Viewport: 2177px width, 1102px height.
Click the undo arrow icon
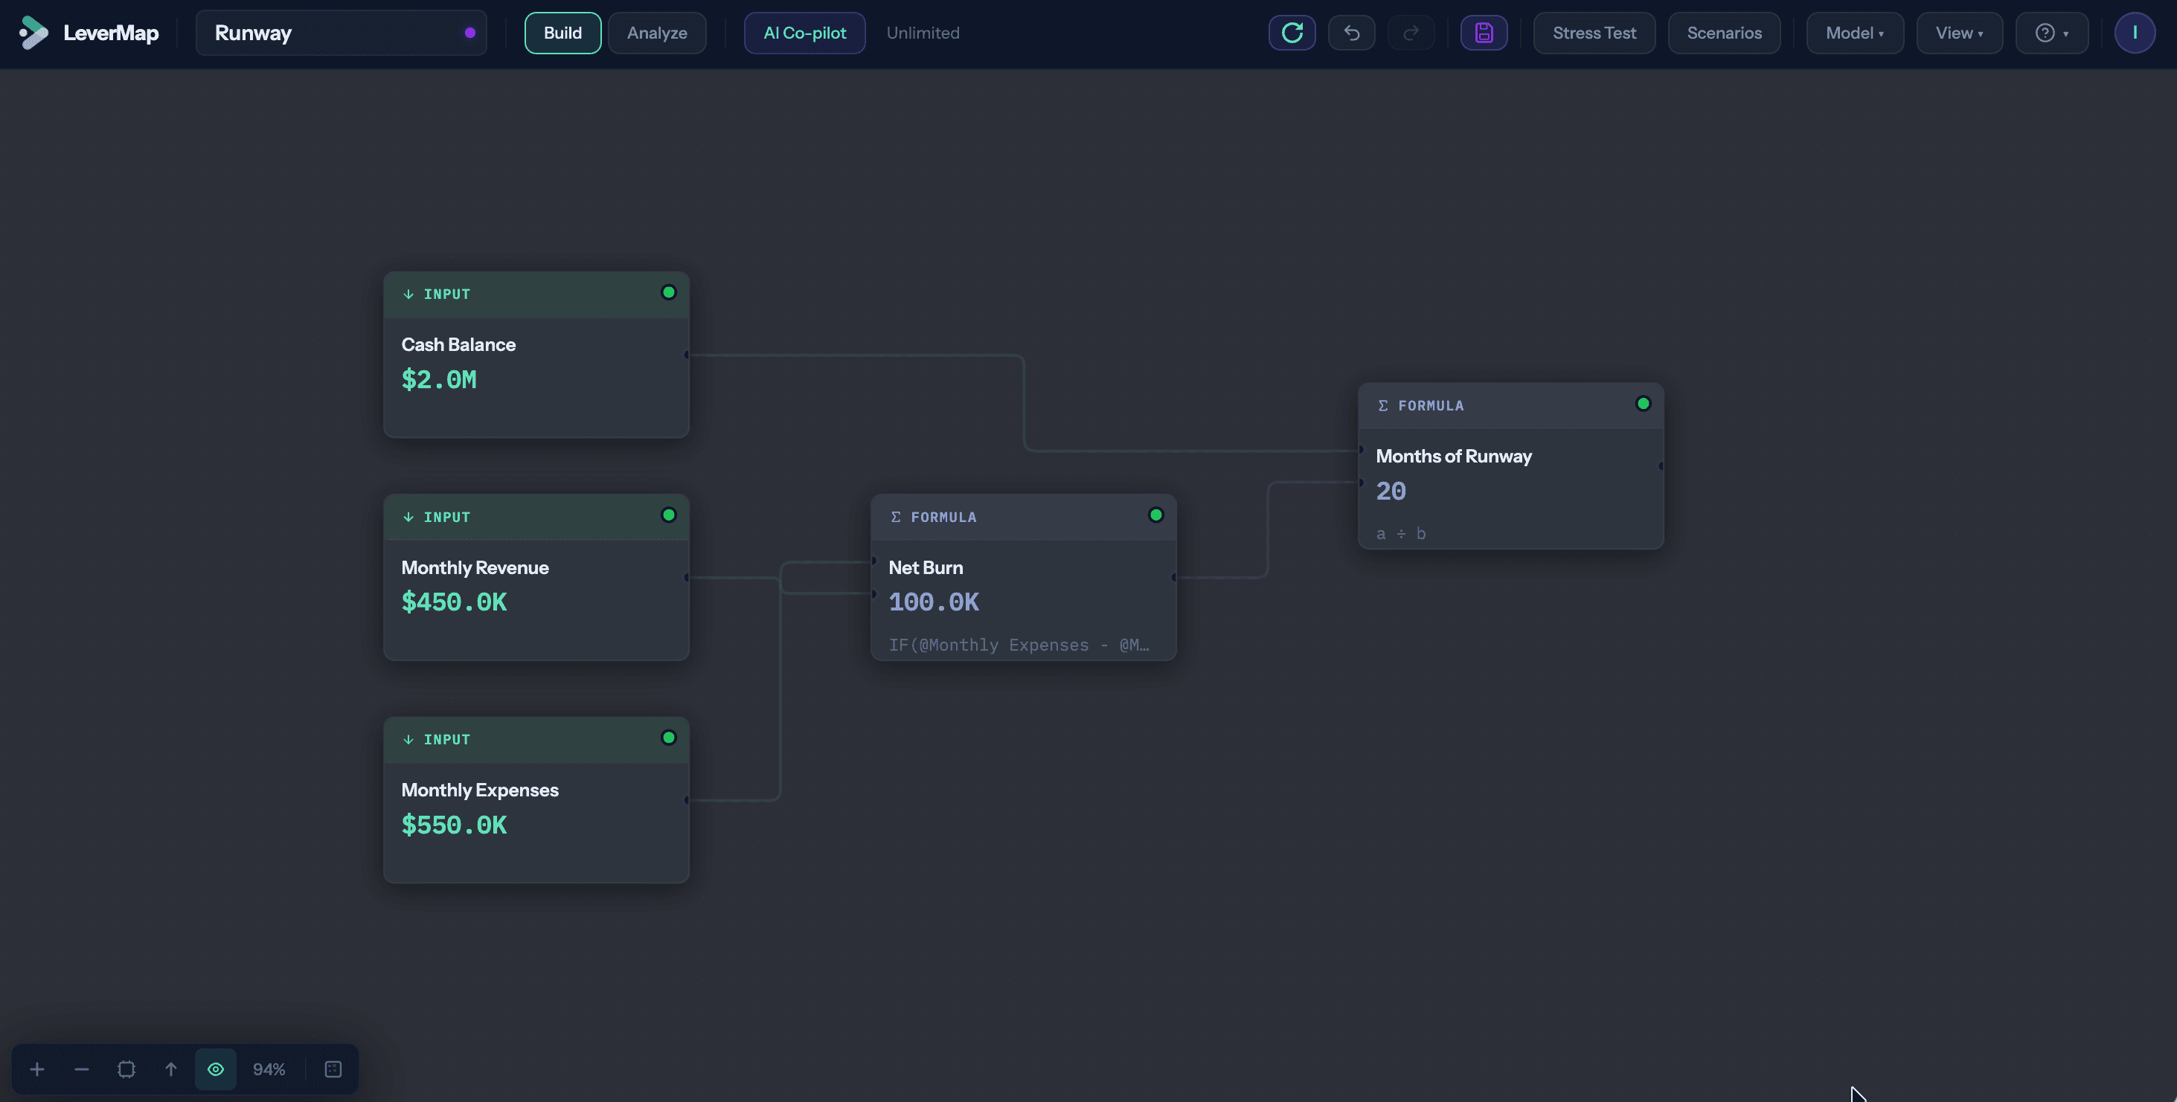(1351, 33)
